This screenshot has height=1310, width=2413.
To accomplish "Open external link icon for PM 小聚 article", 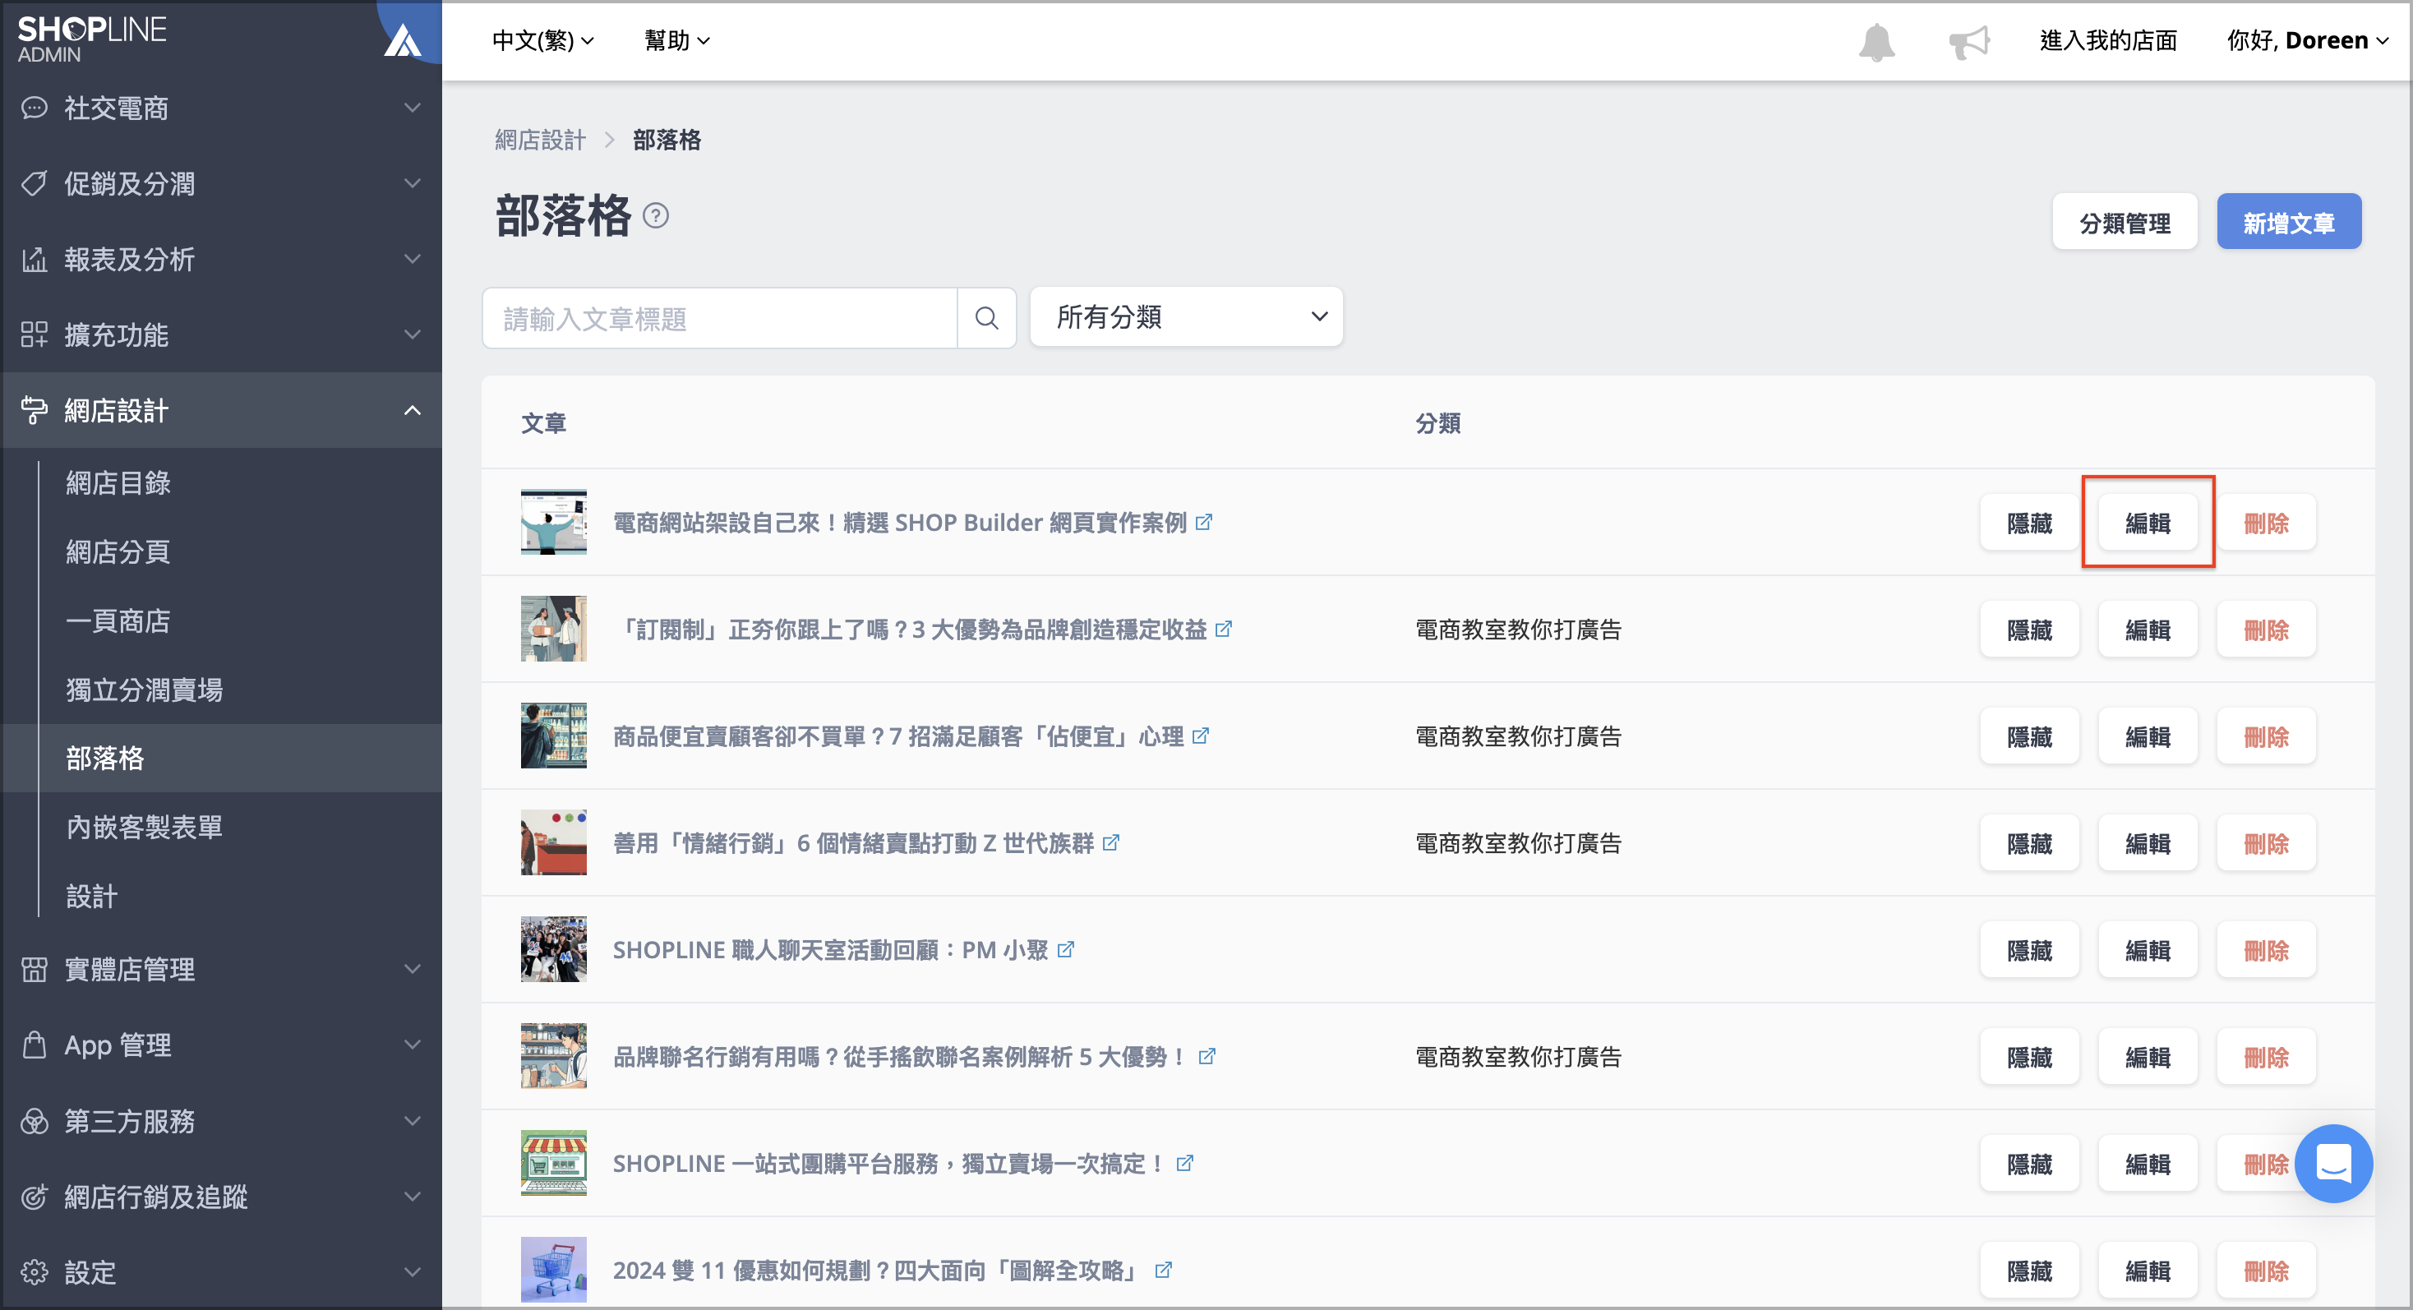I will tap(1066, 948).
